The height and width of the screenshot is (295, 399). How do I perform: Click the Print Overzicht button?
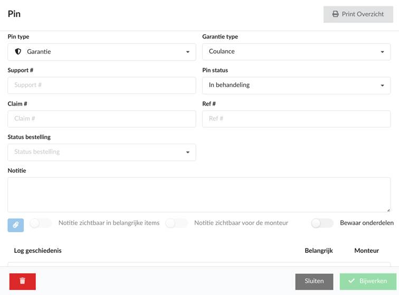358,14
